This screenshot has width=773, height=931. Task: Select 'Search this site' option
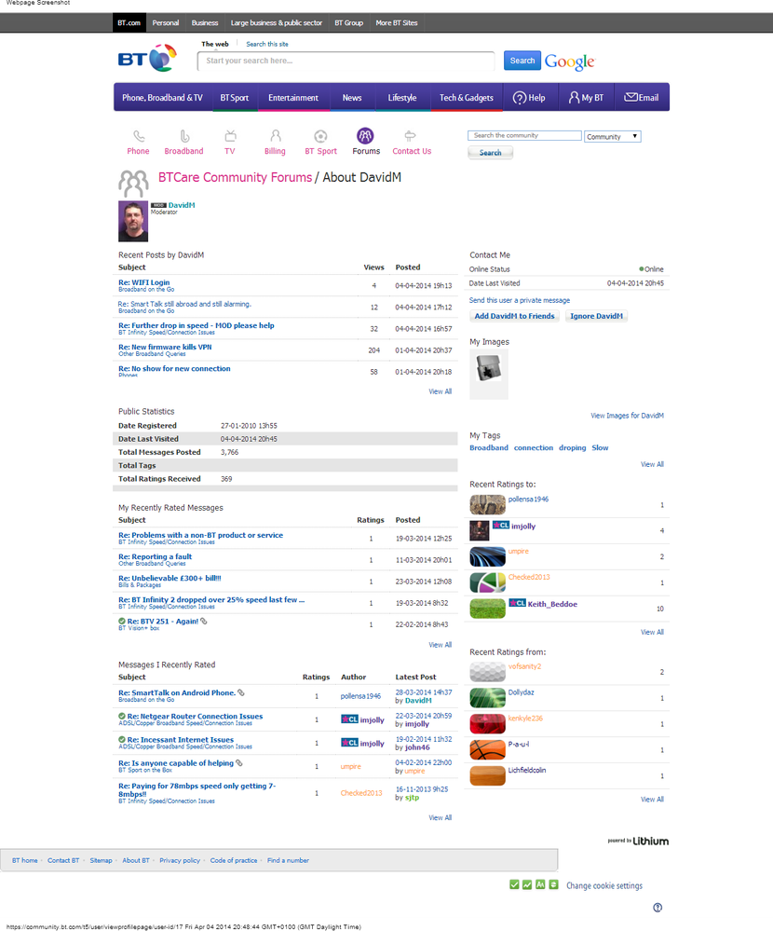[267, 44]
